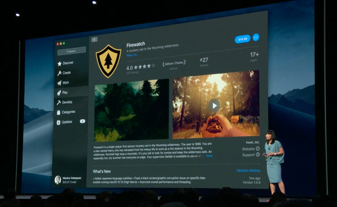Click the yellow minimize window button
337x207 pixels.
[61, 44]
